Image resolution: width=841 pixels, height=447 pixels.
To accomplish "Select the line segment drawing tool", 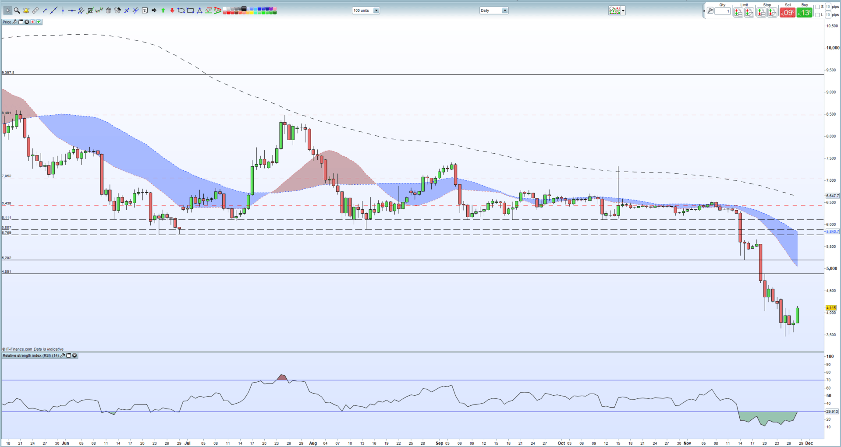I will (44, 11).
